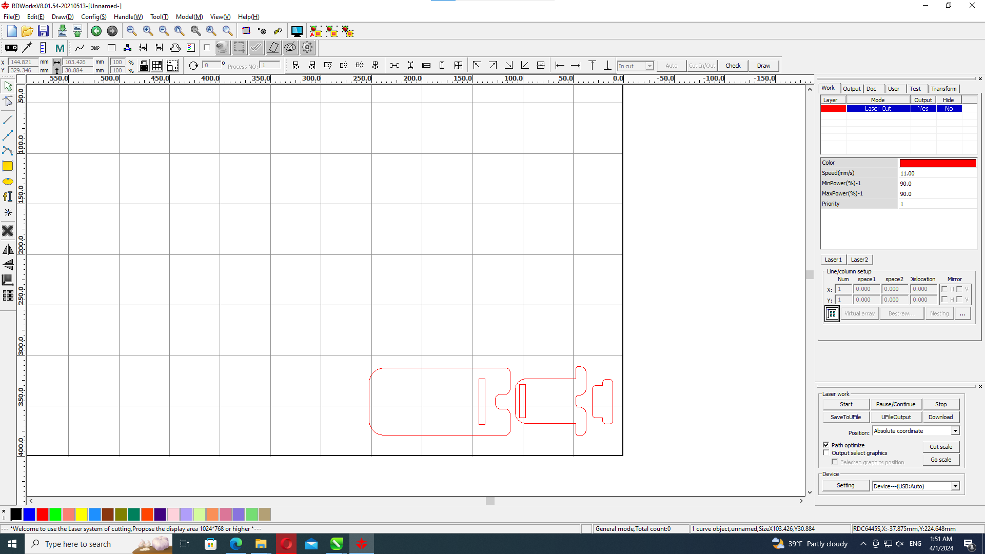Create a new file with the New icon
985x554 pixels.
[x=12, y=31]
